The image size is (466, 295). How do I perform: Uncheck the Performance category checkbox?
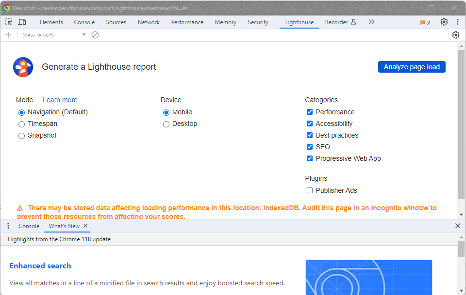click(x=310, y=112)
